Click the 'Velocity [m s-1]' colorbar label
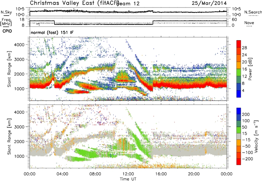 (x=256, y=136)
